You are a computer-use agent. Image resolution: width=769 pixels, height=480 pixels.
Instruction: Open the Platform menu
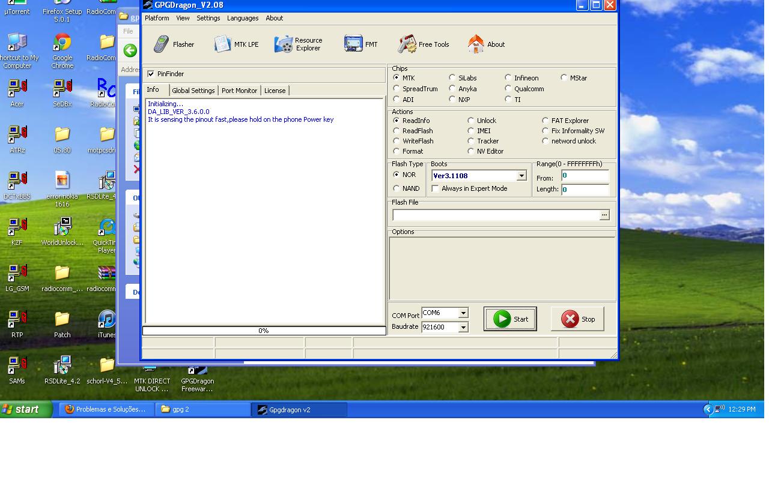pyautogui.click(x=157, y=18)
